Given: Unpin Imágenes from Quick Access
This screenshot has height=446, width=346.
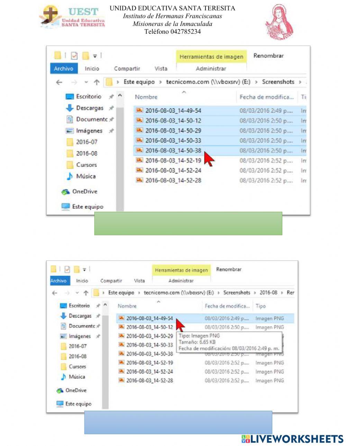Looking at the screenshot, I should (x=111, y=131).
